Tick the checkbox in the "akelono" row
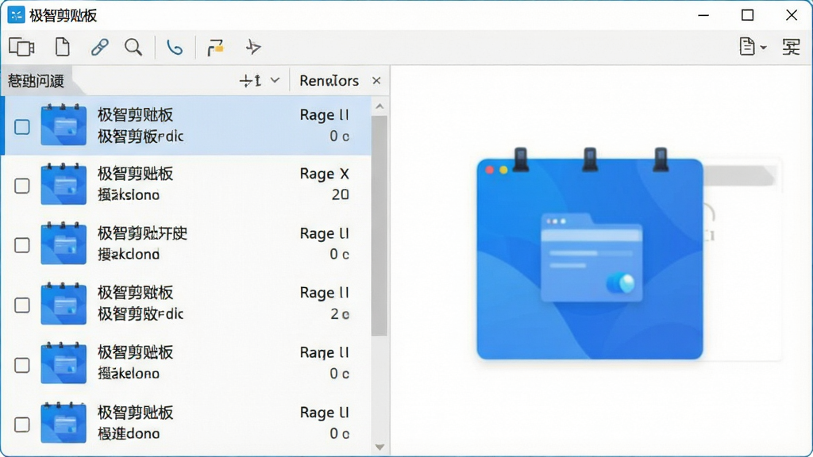Viewport: 813px width, 457px height. (x=21, y=365)
